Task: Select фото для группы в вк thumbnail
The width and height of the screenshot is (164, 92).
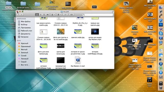Action: (61, 31)
